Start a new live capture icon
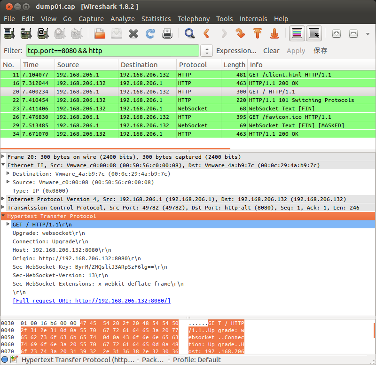 43,33
